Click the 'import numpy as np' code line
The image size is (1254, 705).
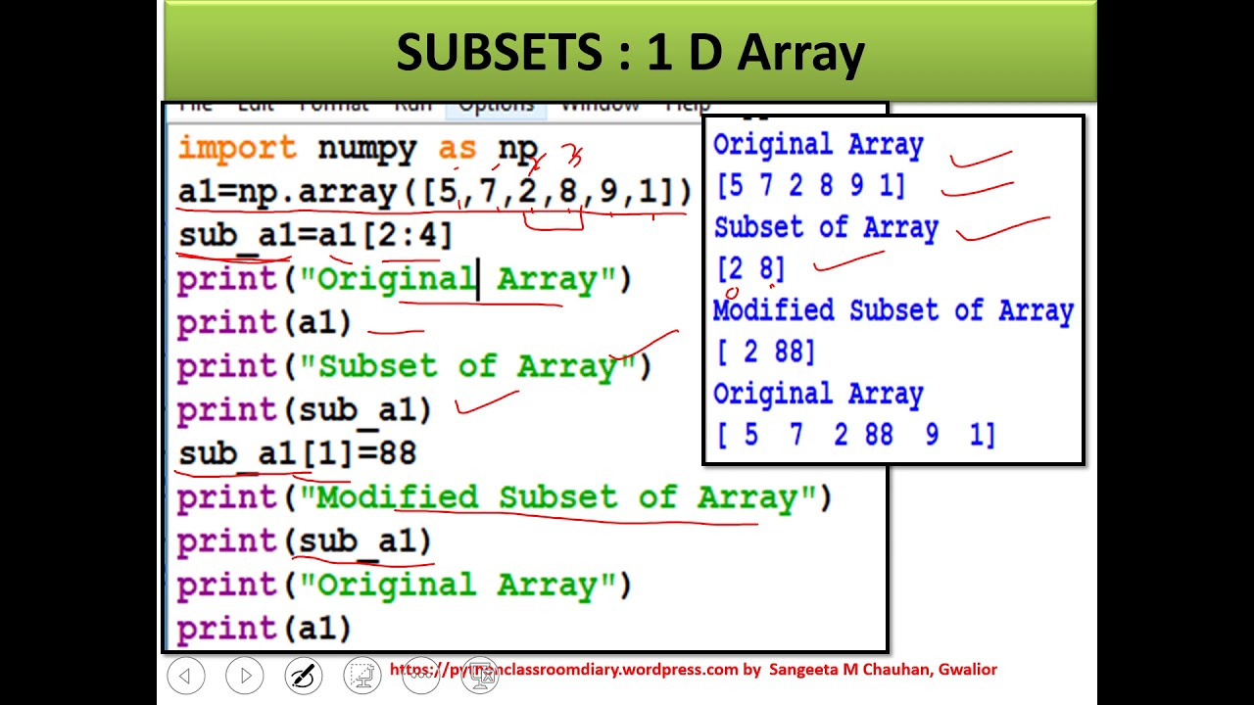pyautogui.click(x=358, y=149)
